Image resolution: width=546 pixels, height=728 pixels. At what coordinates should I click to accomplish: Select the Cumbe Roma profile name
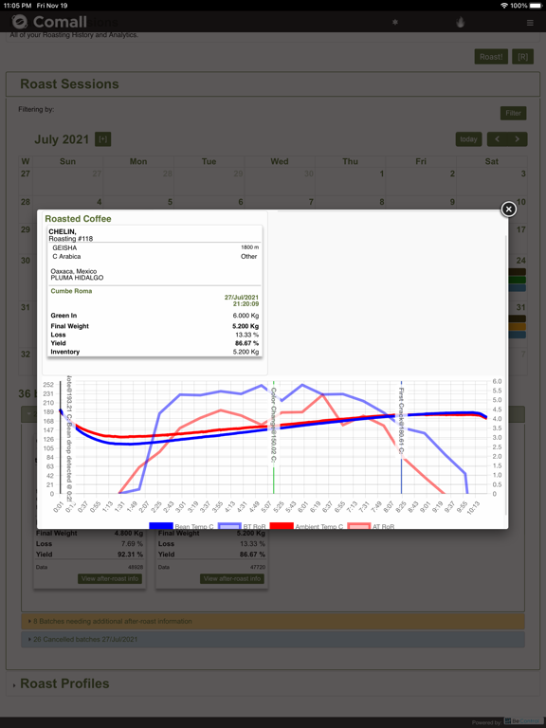71,291
